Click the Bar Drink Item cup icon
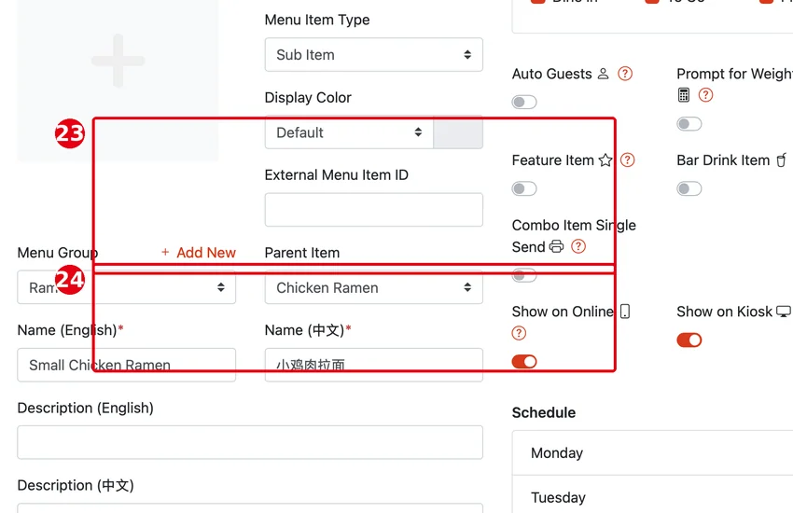 pos(782,160)
